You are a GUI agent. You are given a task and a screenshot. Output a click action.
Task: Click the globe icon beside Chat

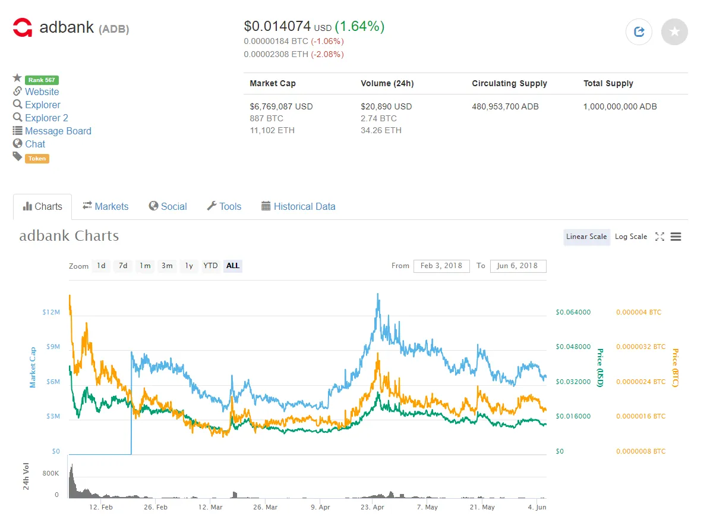tap(17, 143)
